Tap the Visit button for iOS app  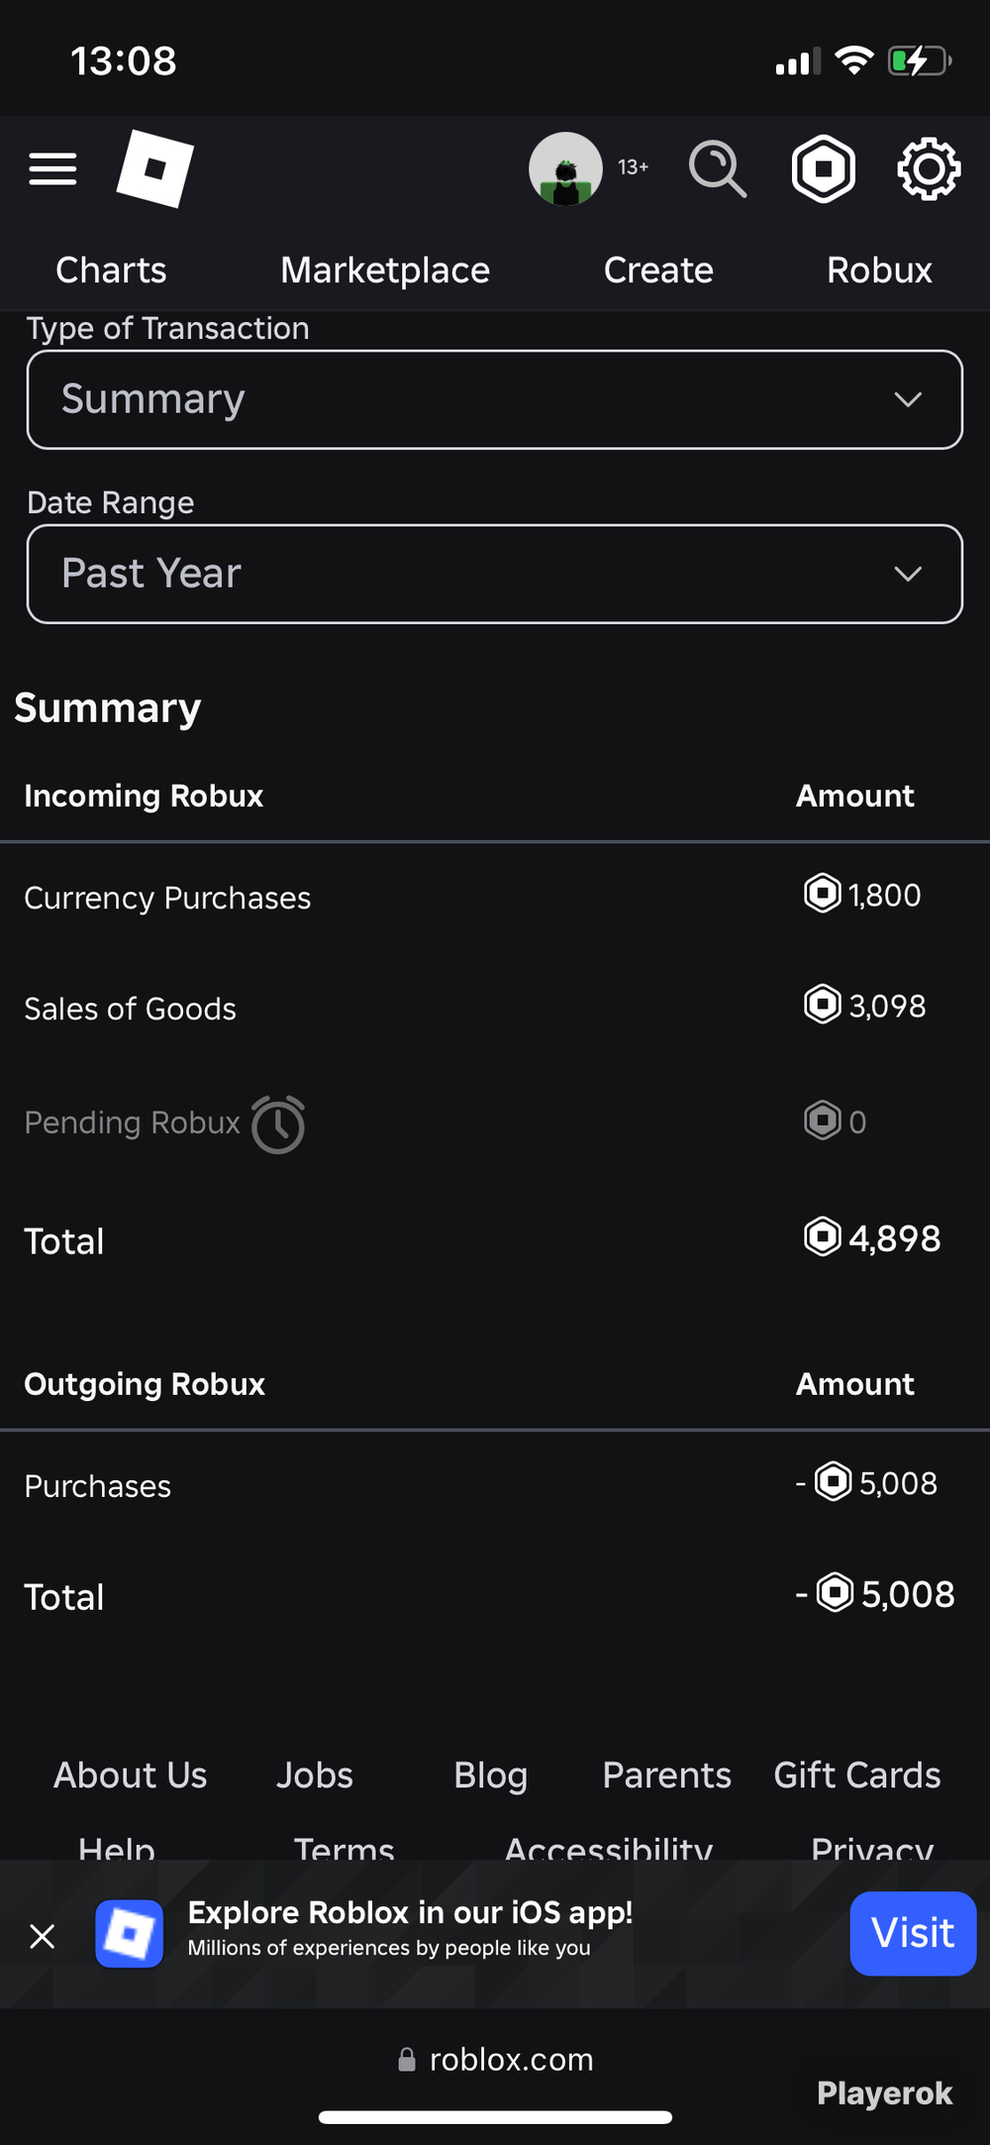coord(913,1933)
